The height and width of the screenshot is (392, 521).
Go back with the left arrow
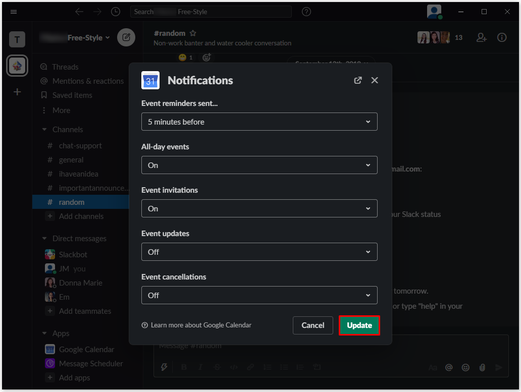point(79,12)
